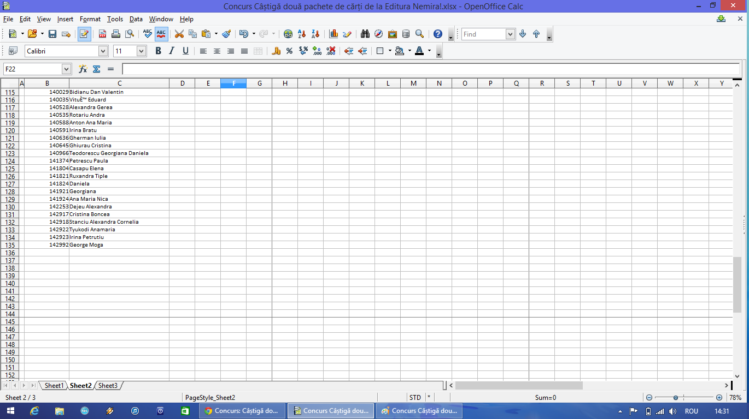Viewport: 749px width, 419px height.
Task: Expand the Name Box cell reference dropdown
Action: tap(66, 69)
